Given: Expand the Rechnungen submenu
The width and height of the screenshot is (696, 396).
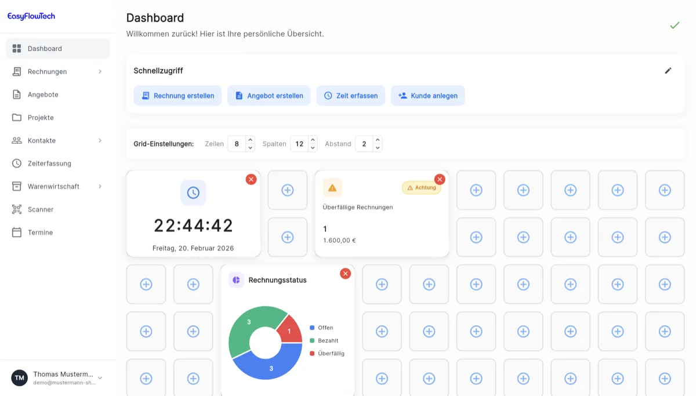Looking at the screenshot, I should tap(99, 71).
